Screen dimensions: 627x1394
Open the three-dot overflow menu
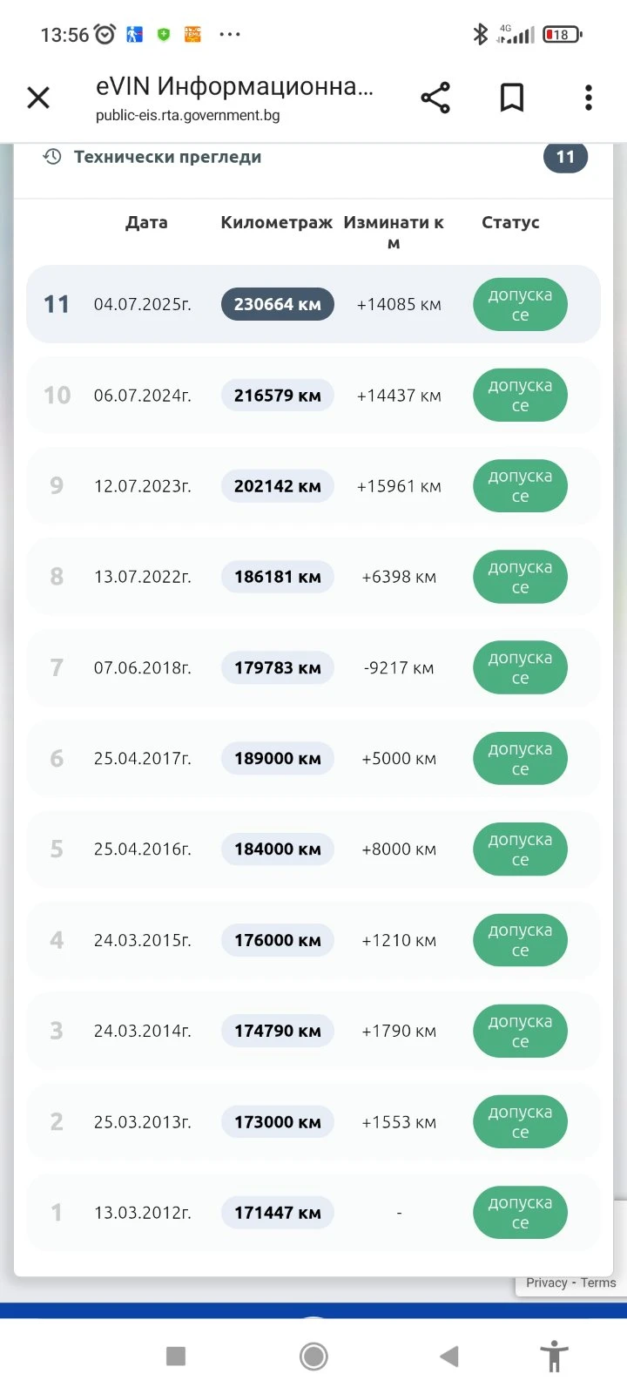tap(589, 98)
